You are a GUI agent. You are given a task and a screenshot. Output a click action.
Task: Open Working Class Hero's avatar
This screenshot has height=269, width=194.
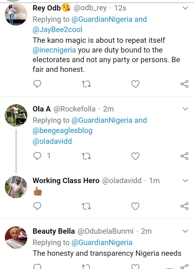pos(16,187)
